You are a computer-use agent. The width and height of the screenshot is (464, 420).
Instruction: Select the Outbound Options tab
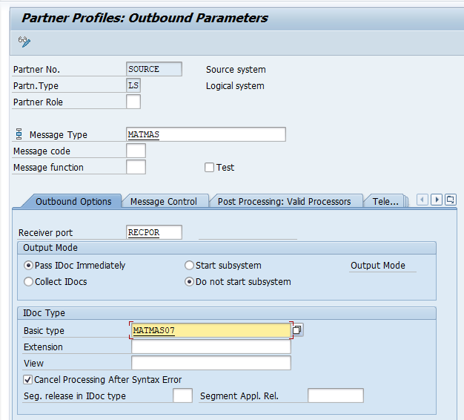click(73, 201)
